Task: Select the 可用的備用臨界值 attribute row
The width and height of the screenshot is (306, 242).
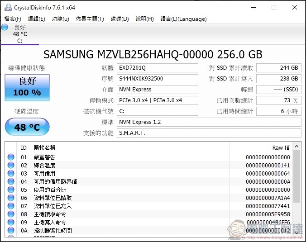Action: click(x=149, y=181)
